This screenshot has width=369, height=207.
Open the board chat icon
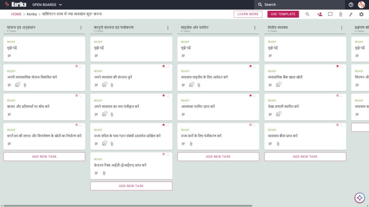tap(330, 14)
